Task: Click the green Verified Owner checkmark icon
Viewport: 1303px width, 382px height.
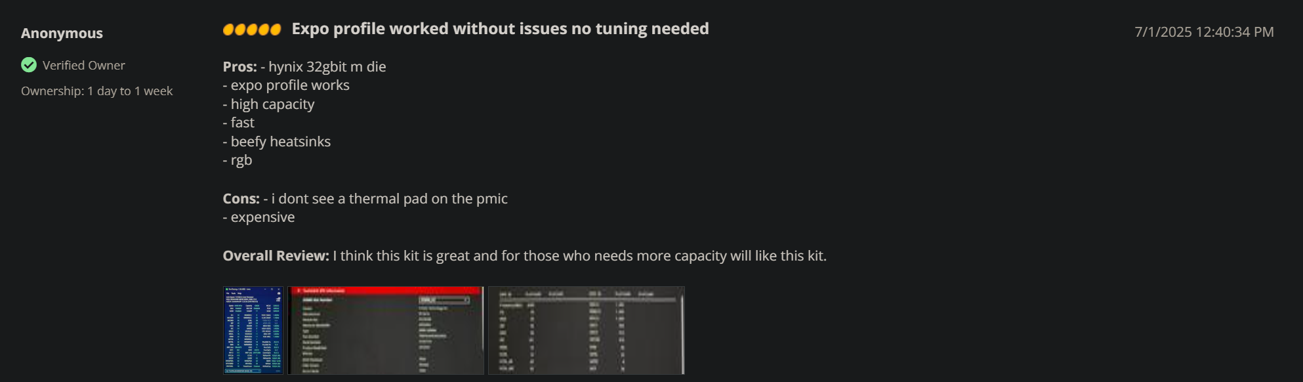Action: pyautogui.click(x=29, y=65)
